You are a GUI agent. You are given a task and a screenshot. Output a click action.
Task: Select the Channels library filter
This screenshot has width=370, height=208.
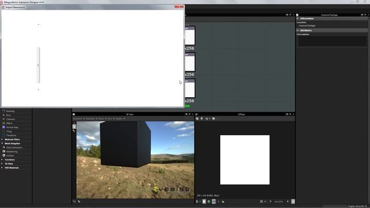(x=10, y=119)
